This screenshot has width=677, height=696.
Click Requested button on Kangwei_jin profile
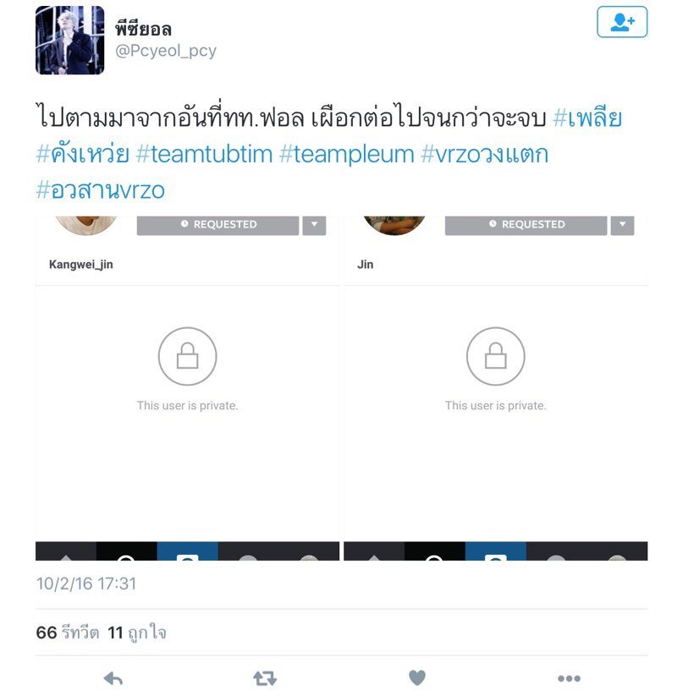coord(217,225)
